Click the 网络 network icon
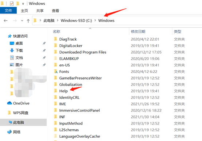The width and height of the screenshot is (202, 141). [x=9, y=132]
